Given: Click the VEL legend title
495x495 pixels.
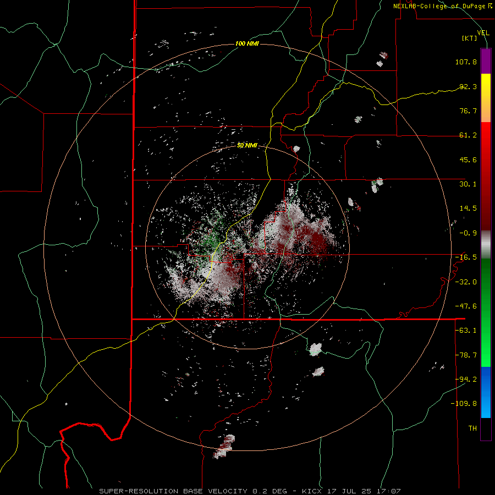Looking at the screenshot, I should click(483, 33).
